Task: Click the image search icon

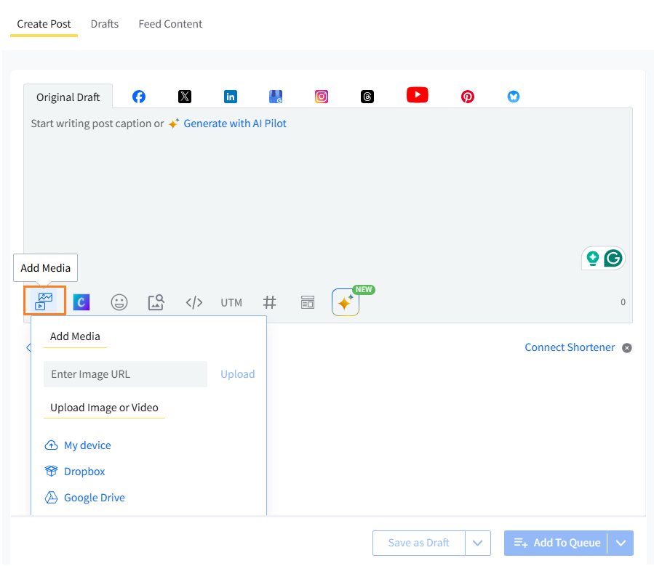Action: (x=156, y=302)
